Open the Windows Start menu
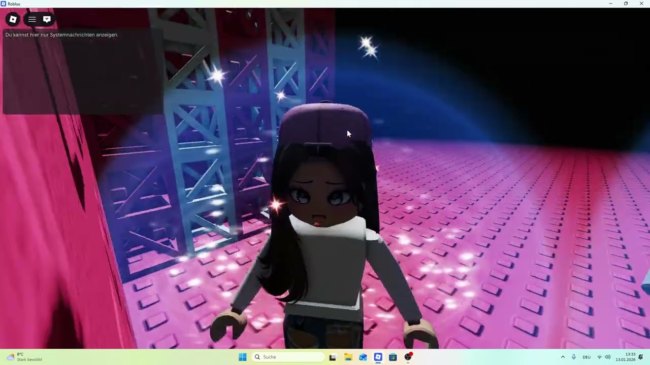 point(243,357)
